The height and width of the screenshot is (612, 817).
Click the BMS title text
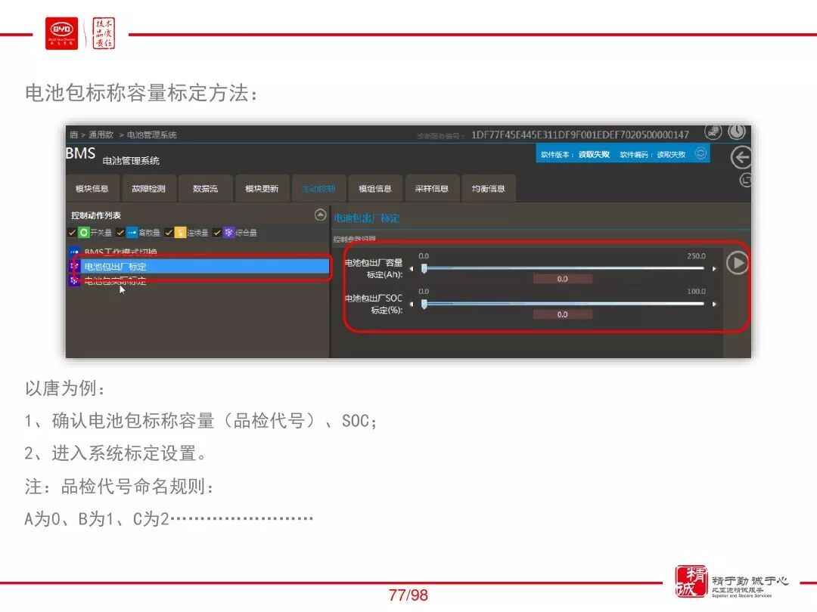click(x=81, y=153)
